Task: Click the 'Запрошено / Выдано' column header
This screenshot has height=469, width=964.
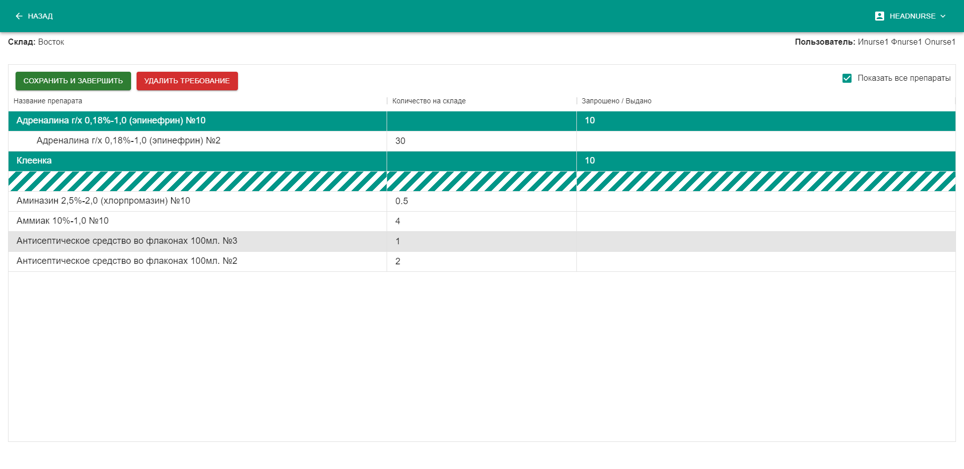Action: [x=616, y=101]
